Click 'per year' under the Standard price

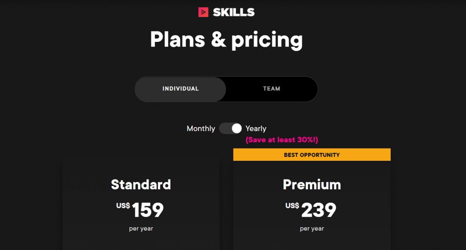(x=141, y=228)
